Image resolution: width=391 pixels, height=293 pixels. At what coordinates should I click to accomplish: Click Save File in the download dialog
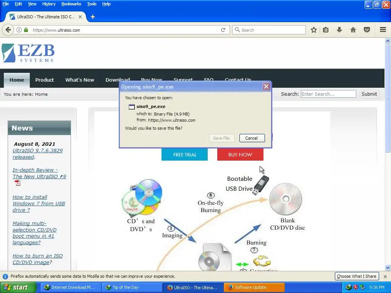point(221,138)
